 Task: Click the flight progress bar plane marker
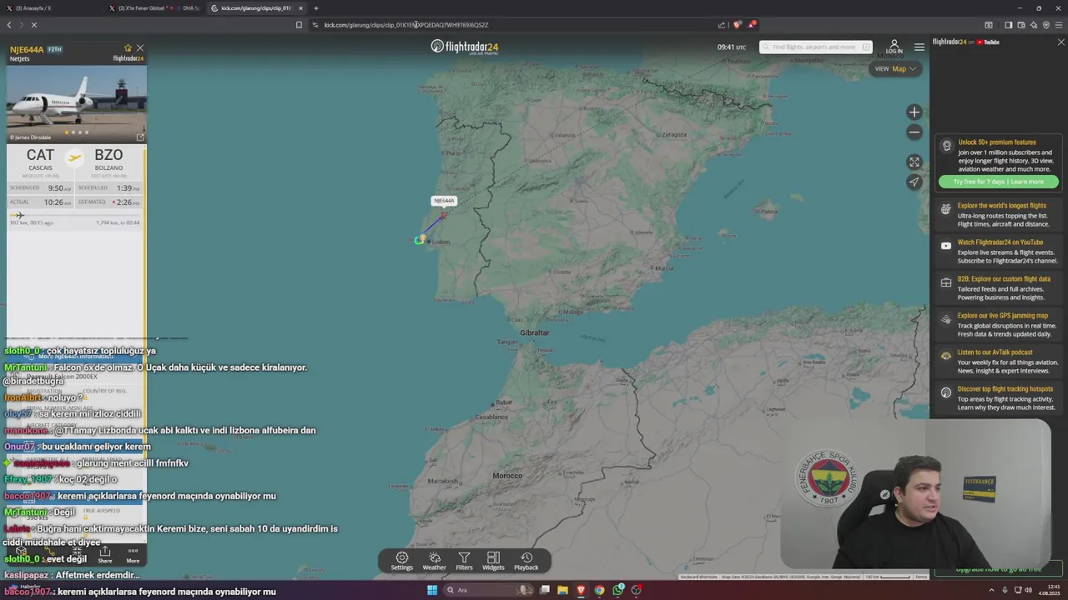tap(18, 215)
